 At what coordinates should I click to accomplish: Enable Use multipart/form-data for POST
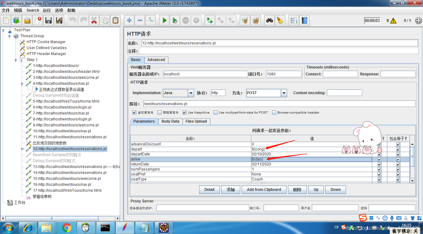(216, 113)
